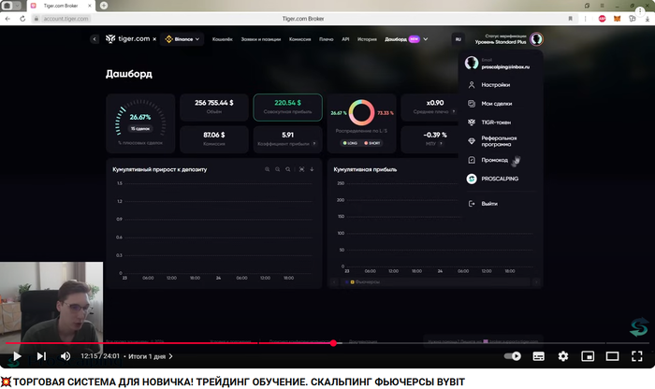Screen dimensions: 655x389
Task: Click the tiger.com logo
Action: point(128,39)
